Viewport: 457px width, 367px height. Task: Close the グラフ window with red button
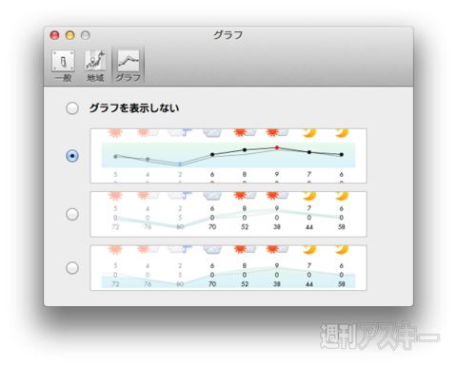(x=54, y=35)
